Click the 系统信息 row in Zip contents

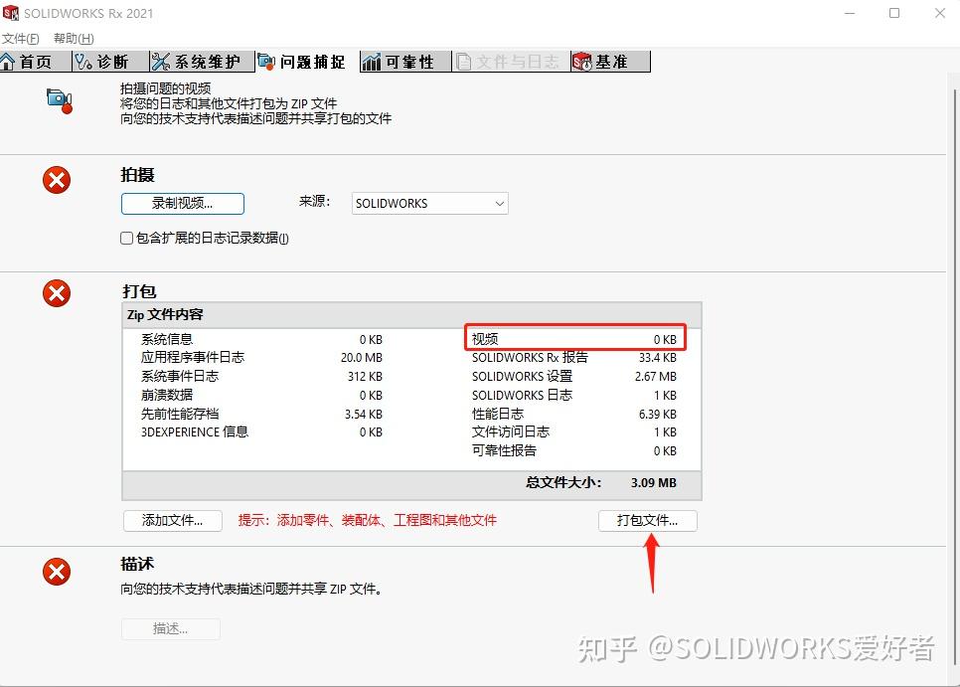[x=261, y=339]
